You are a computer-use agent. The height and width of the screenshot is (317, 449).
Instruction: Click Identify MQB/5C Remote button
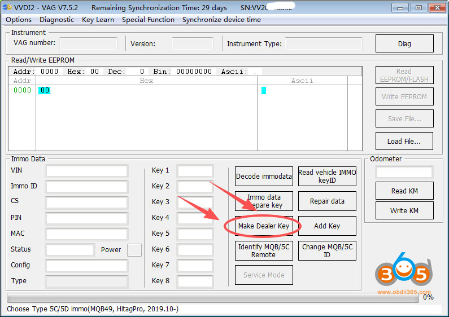coord(264,250)
